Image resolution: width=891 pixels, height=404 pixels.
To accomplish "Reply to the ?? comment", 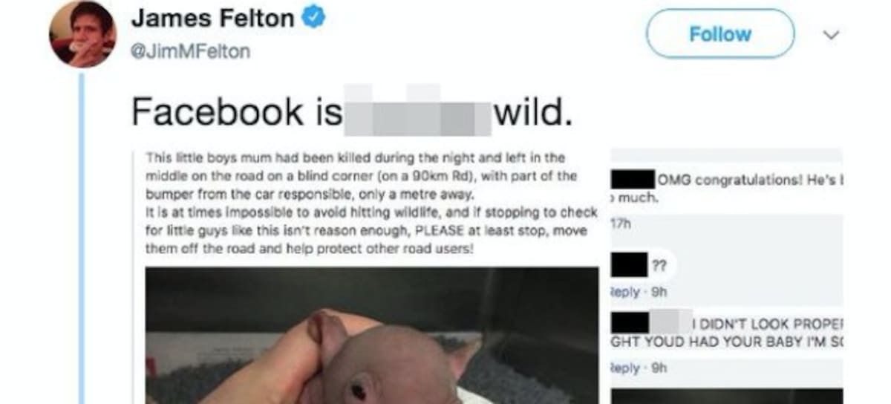I will 624,292.
